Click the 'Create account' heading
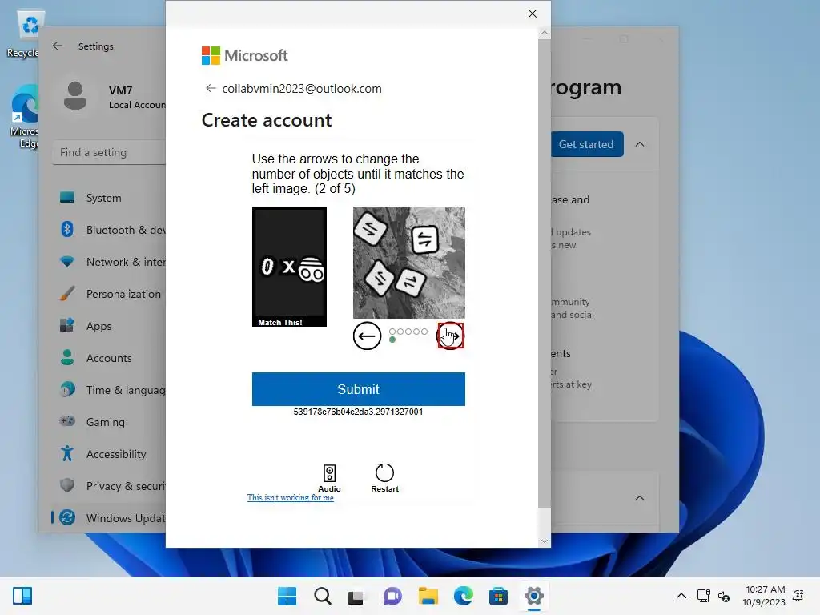Image resolution: width=820 pixels, height=615 pixels. point(267,120)
